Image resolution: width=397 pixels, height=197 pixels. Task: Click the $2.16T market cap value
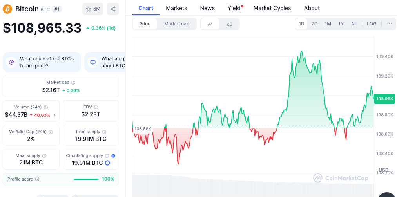pyautogui.click(x=51, y=90)
